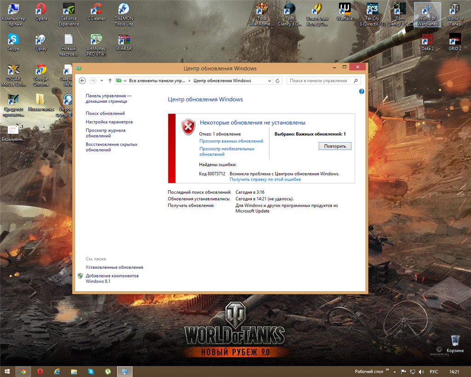Click Получить справку по этой ошибке
The height and width of the screenshot is (377, 471).
(x=265, y=179)
